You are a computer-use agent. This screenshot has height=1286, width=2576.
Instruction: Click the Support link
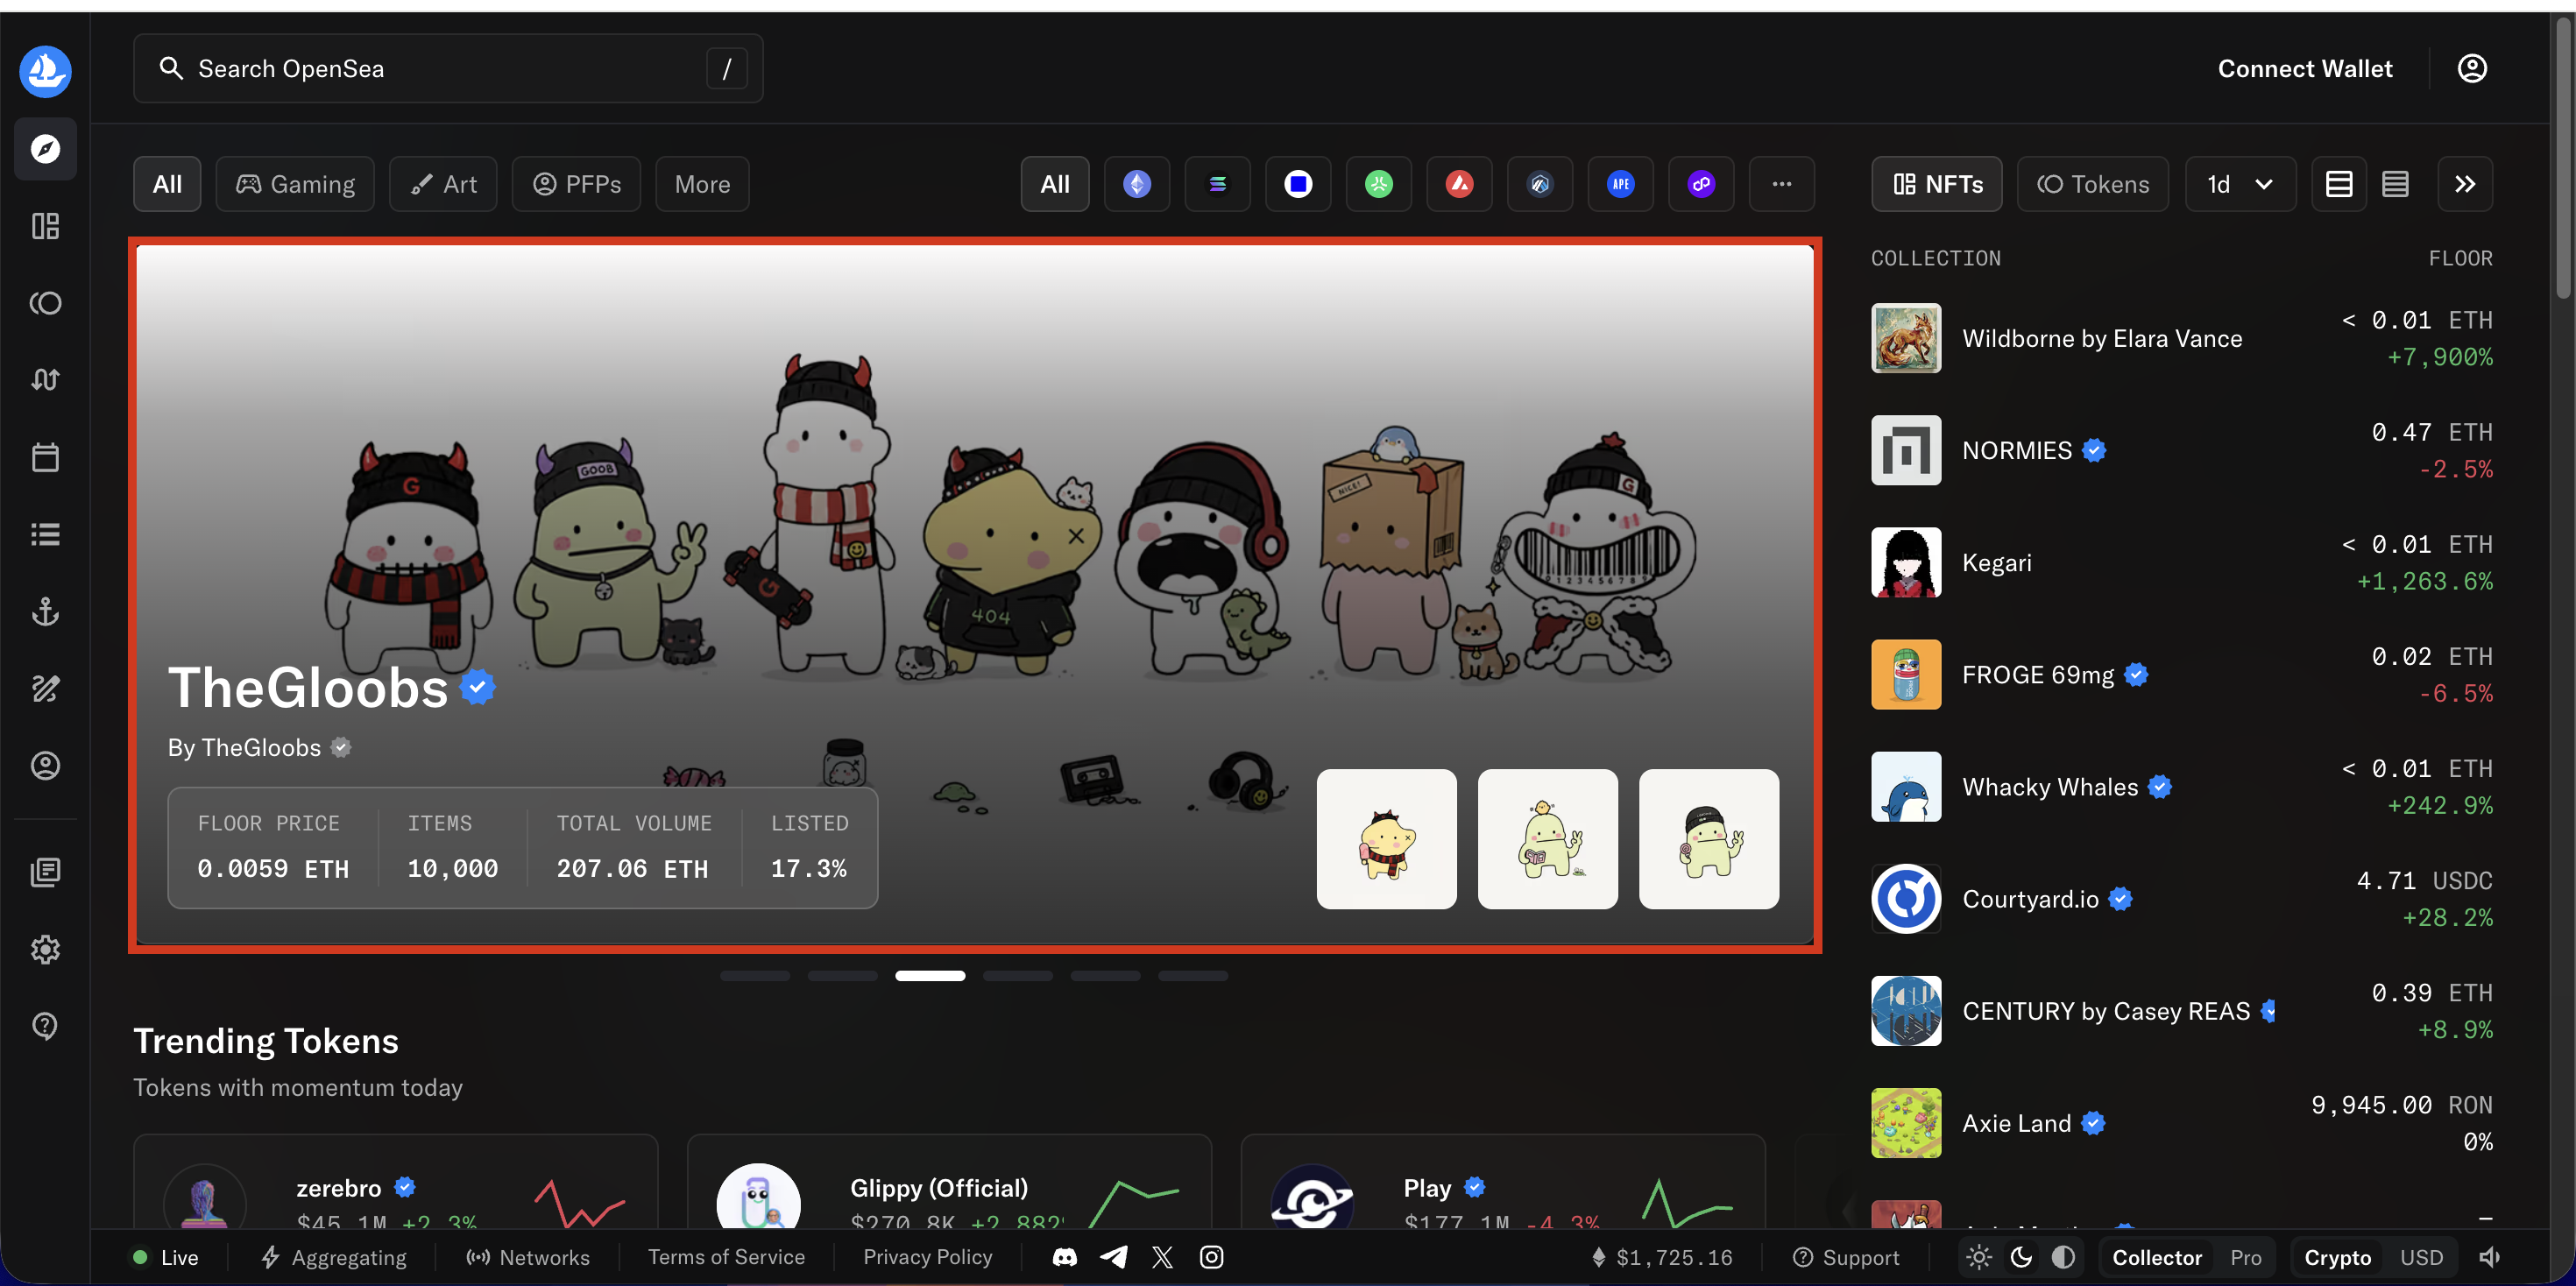pos(1846,1257)
